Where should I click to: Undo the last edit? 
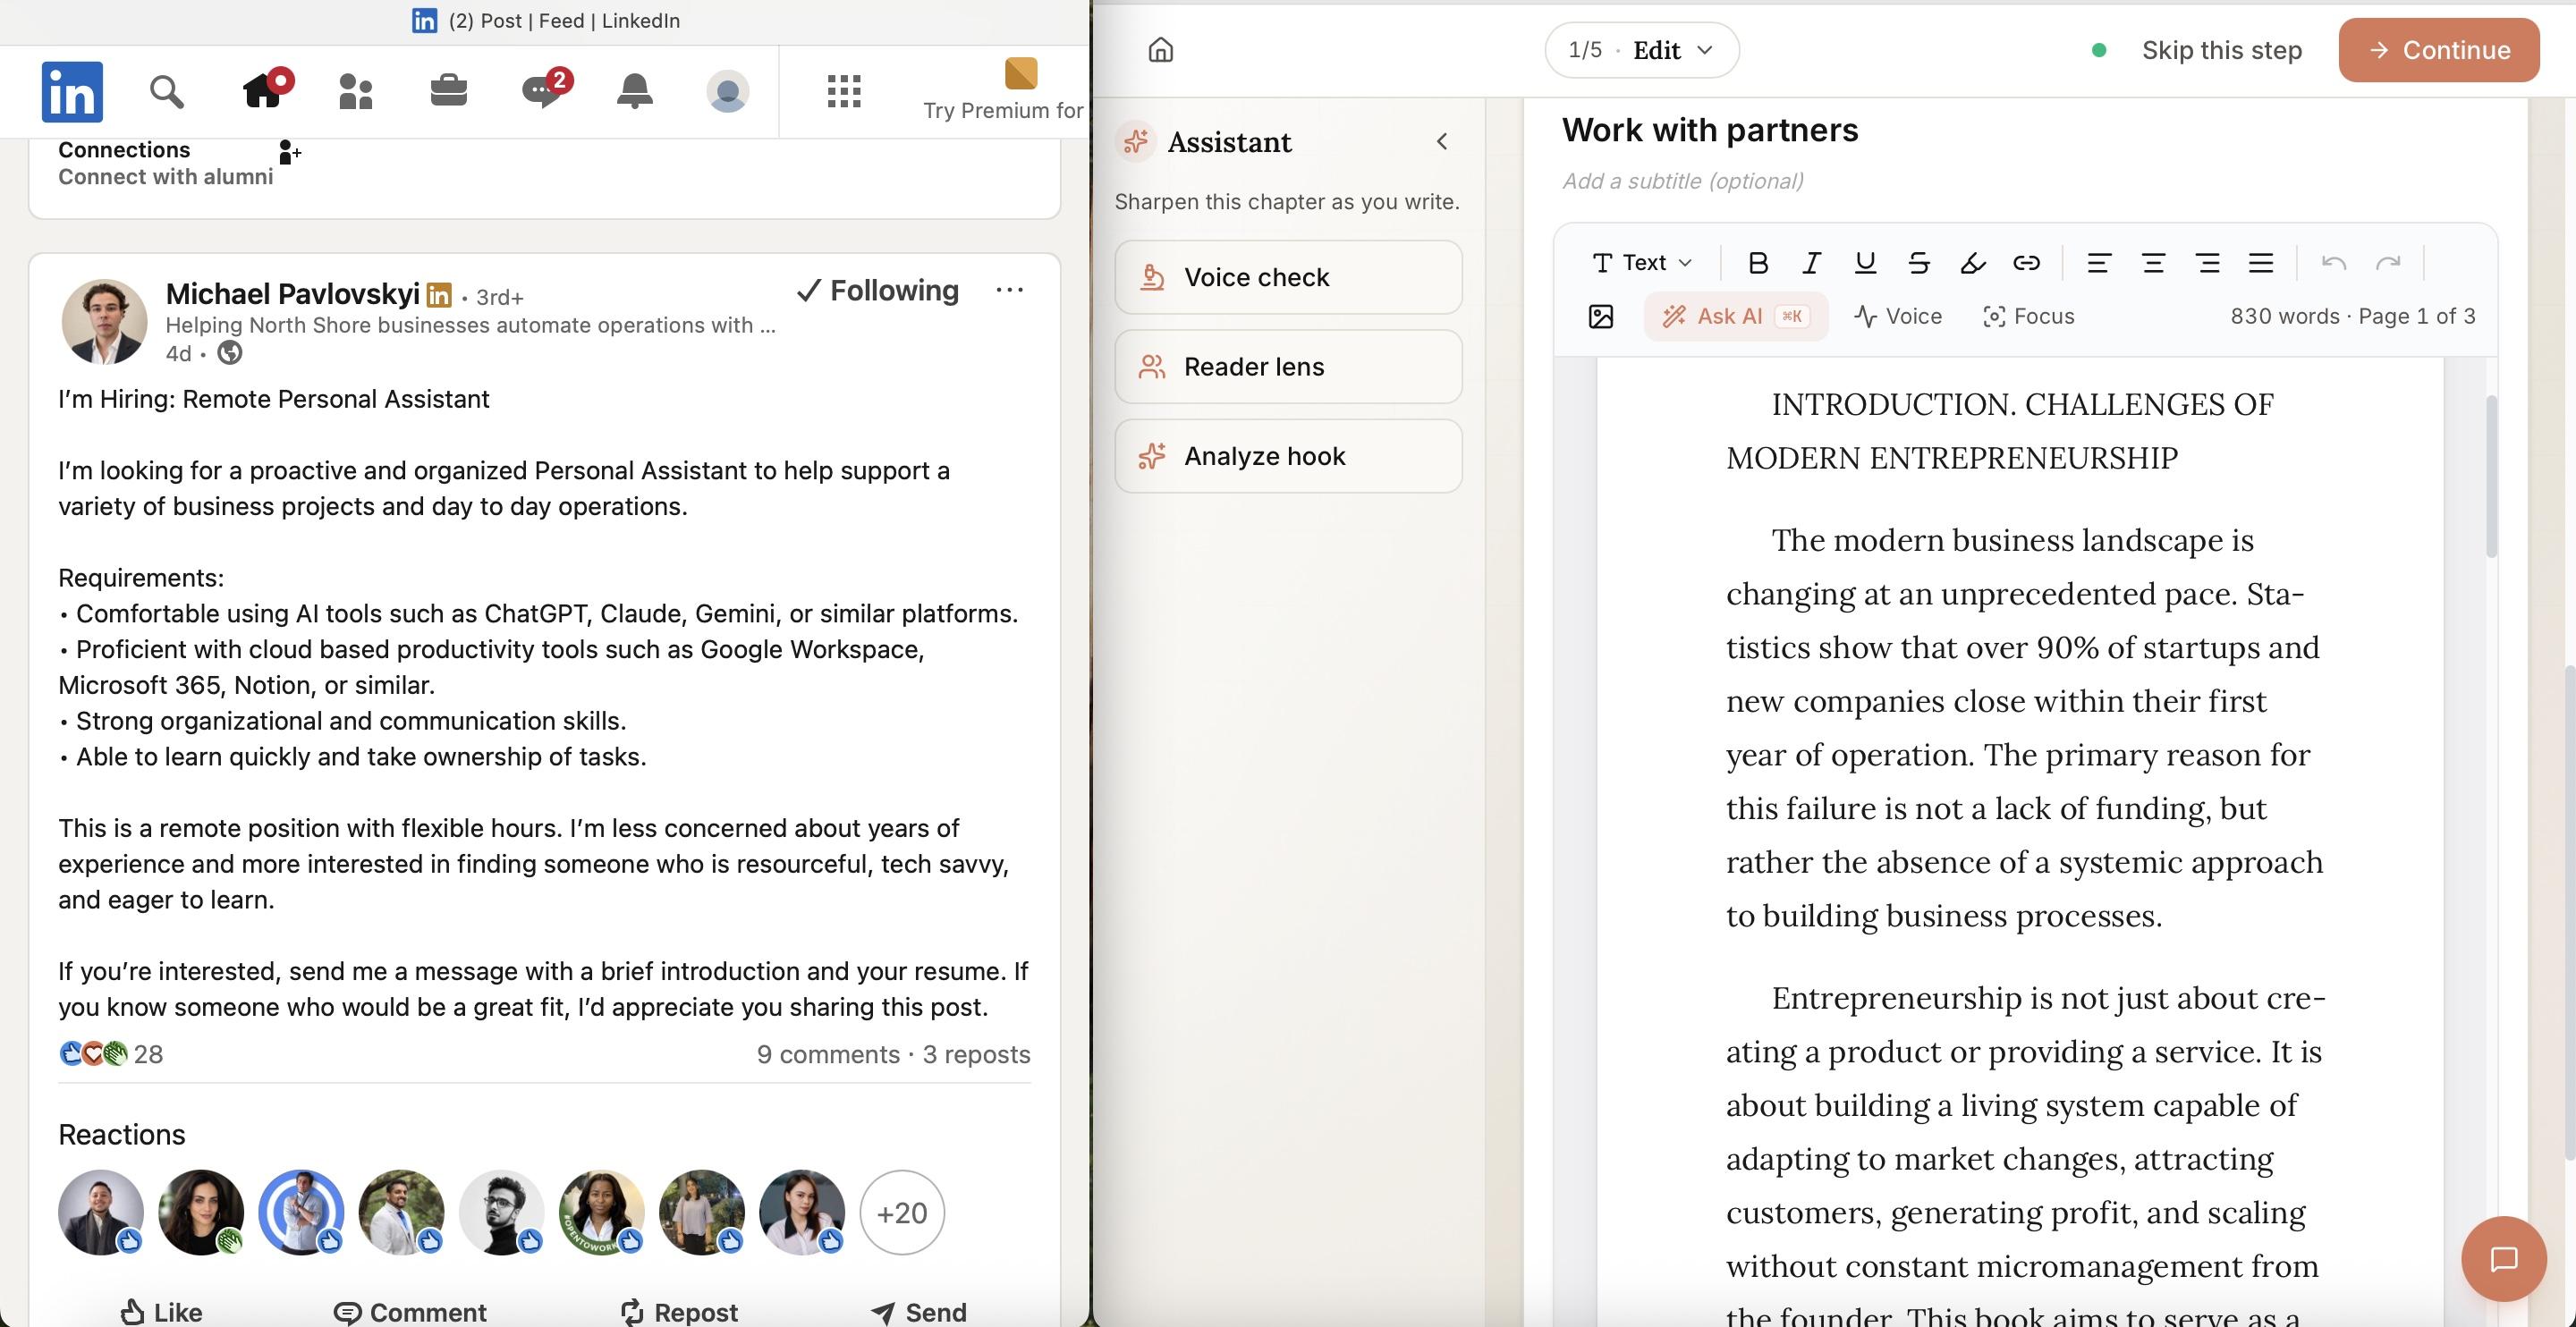tap(2334, 262)
